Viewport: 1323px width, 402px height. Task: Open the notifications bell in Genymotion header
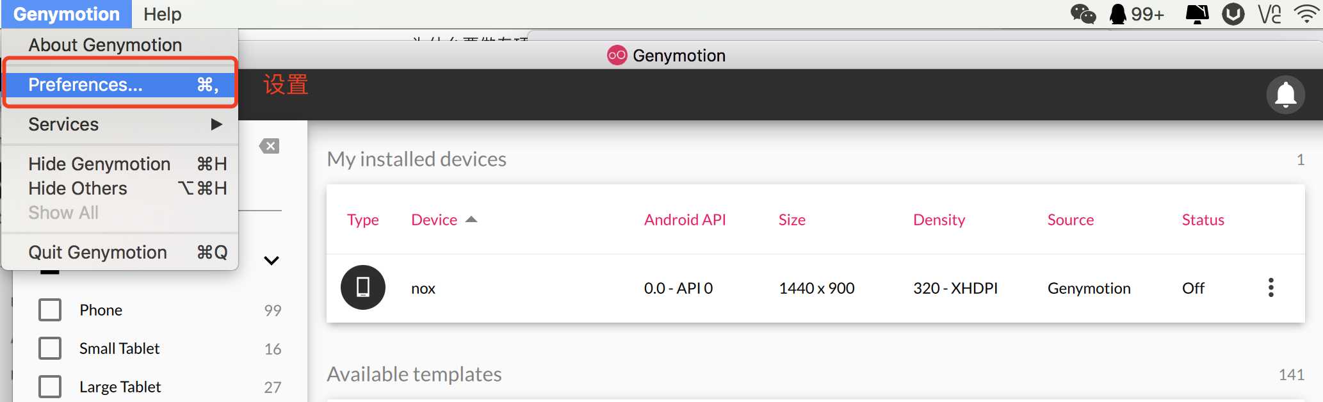click(x=1285, y=95)
